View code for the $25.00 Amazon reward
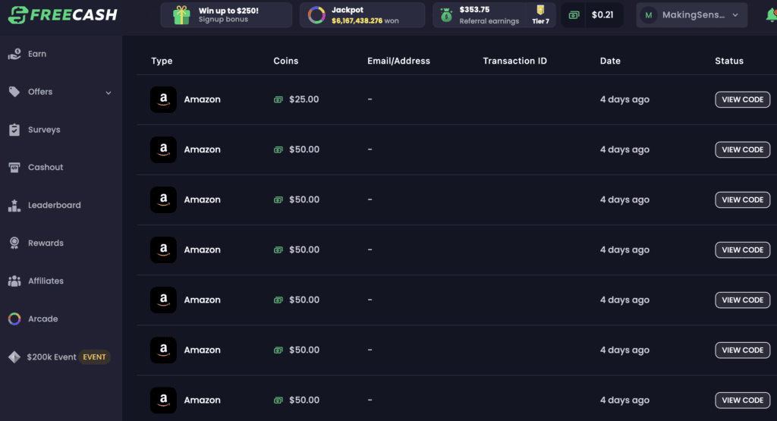The height and width of the screenshot is (421, 777). [x=742, y=99]
